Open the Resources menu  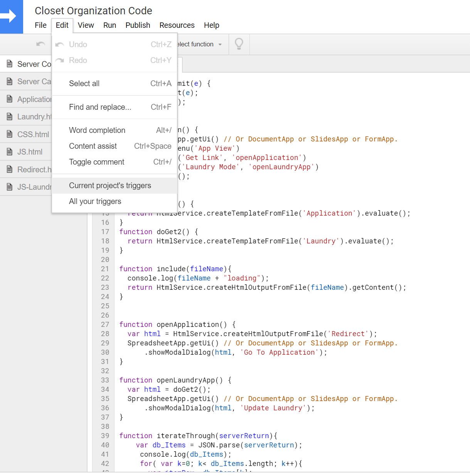click(177, 25)
